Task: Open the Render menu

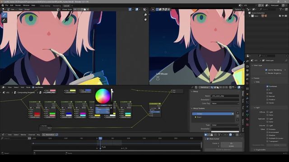Action: click(18, 5)
